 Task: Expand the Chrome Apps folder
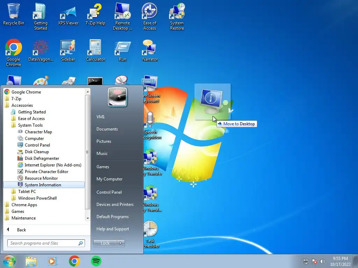click(24, 204)
